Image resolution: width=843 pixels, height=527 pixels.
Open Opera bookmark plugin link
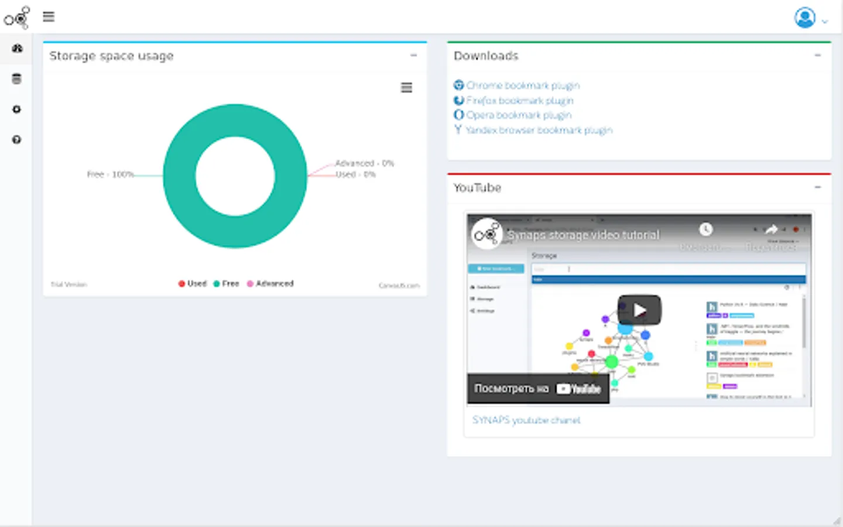[519, 115]
